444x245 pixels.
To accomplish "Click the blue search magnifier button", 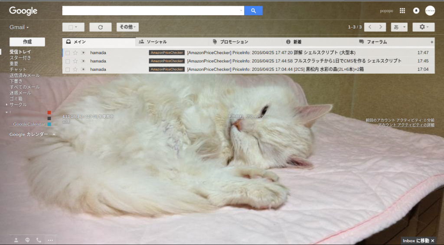I will (253, 11).
